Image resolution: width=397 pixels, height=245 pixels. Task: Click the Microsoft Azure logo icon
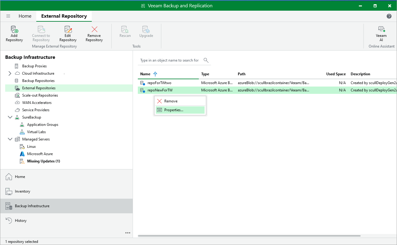(22, 154)
